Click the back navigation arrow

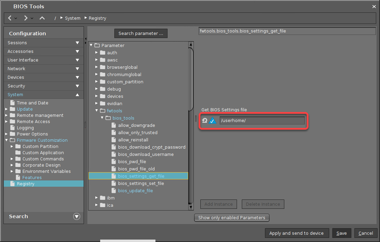click(10, 18)
